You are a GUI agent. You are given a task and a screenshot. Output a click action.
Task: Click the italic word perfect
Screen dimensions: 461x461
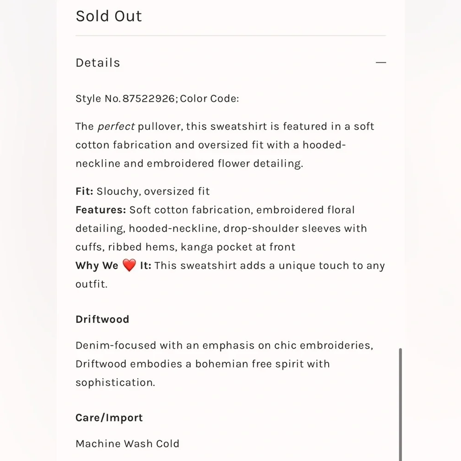click(116, 126)
